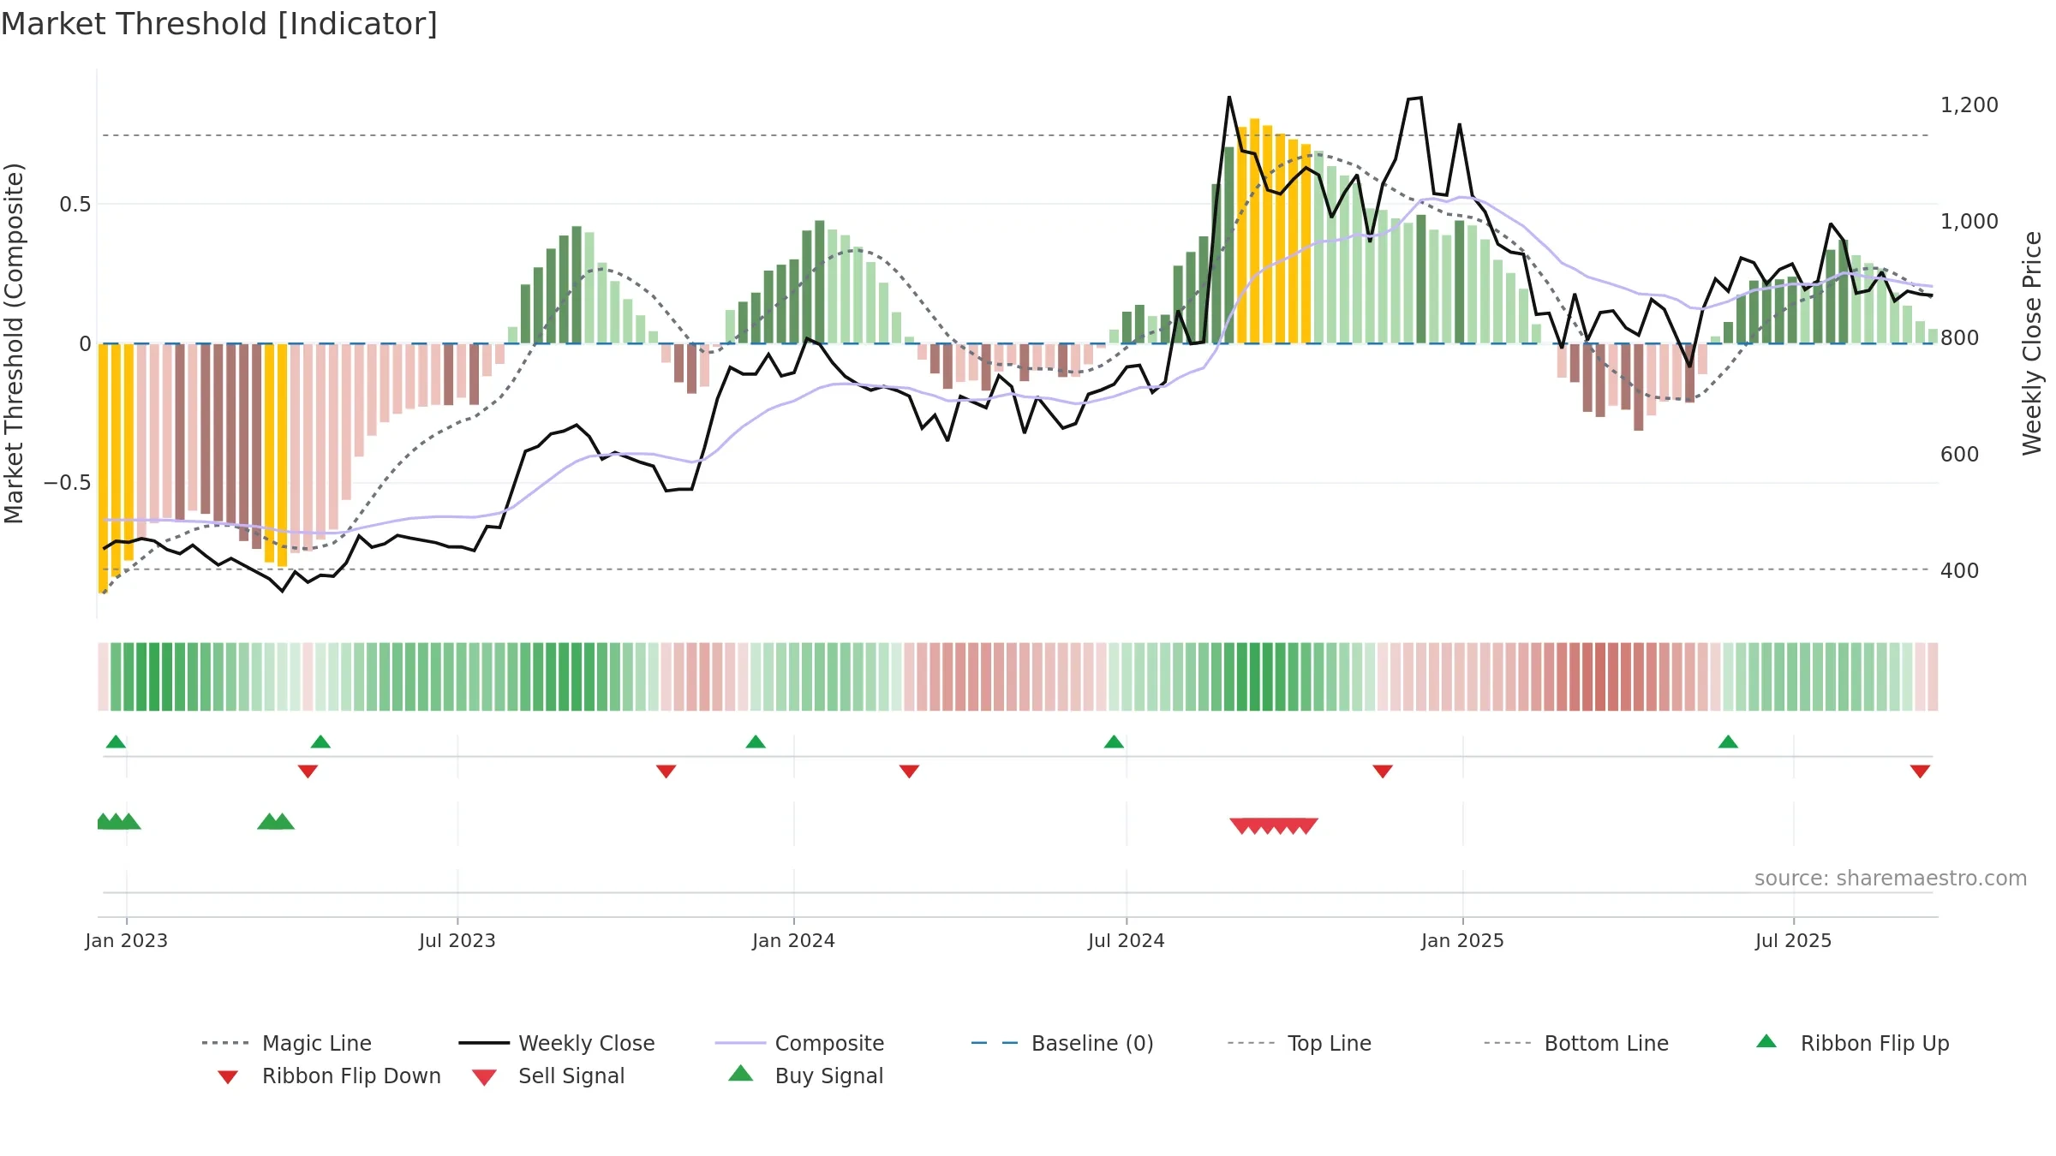This screenshot has height=1156, width=2056.
Task: Click the green Buy Signal triangle icon in legend
Action: 741,1074
